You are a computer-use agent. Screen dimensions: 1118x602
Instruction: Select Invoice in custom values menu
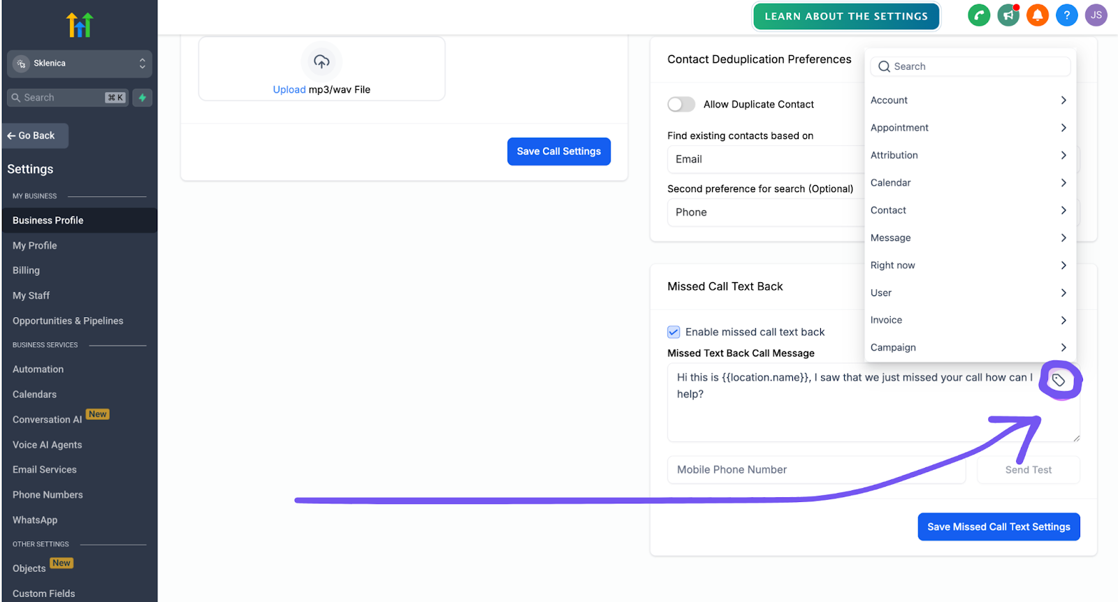coord(969,320)
